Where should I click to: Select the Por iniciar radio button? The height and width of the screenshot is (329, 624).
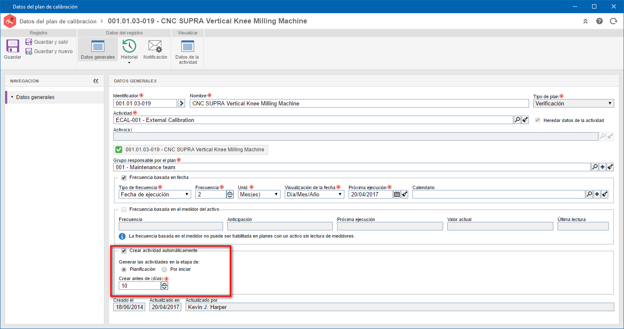tap(164, 269)
